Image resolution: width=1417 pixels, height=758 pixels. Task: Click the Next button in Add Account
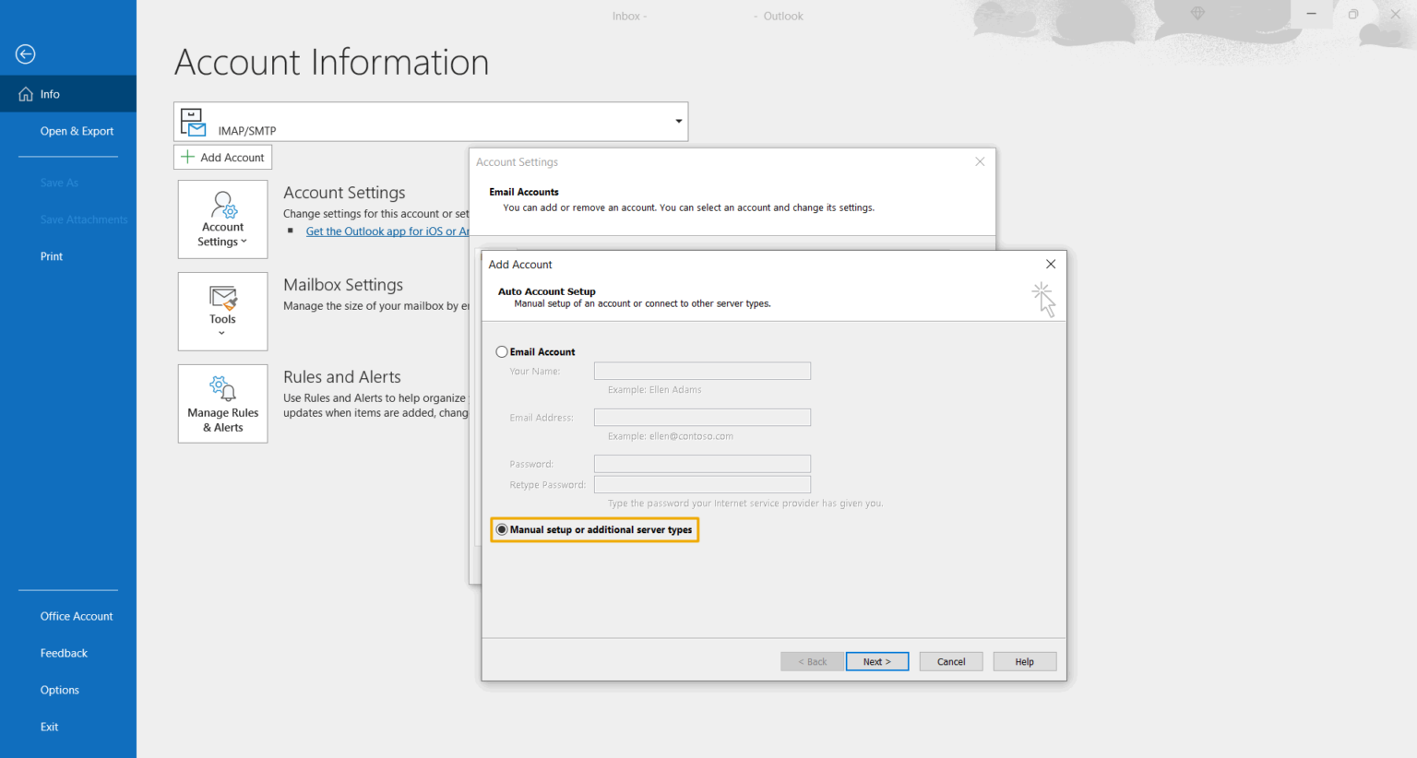(x=876, y=661)
